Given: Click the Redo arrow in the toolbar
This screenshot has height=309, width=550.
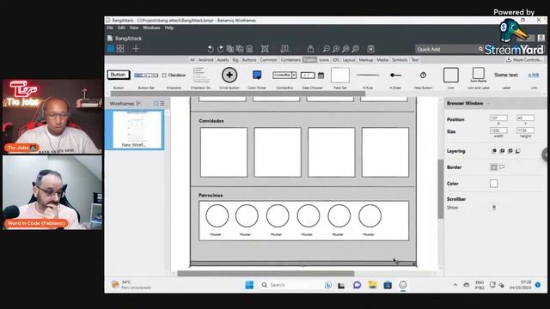Looking at the screenshot, I should coord(220,49).
